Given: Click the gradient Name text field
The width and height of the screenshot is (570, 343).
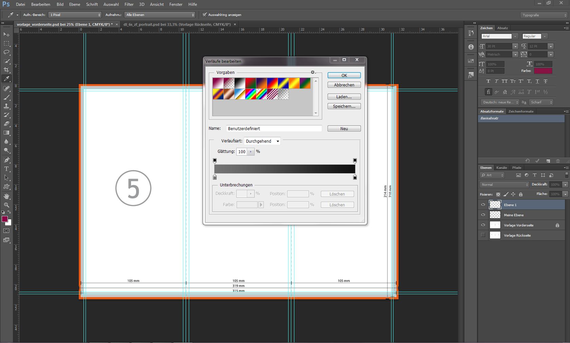Looking at the screenshot, I should [274, 128].
